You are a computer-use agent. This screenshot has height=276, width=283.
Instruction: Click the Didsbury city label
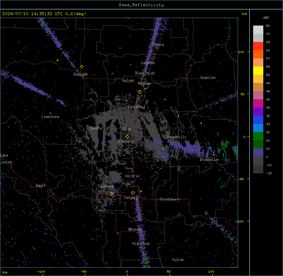tap(126, 141)
